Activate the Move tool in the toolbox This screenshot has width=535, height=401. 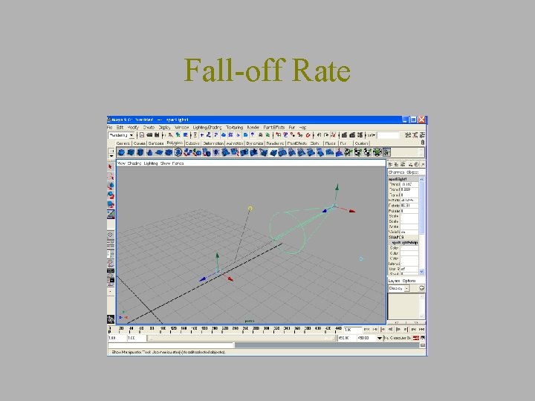tap(111, 186)
